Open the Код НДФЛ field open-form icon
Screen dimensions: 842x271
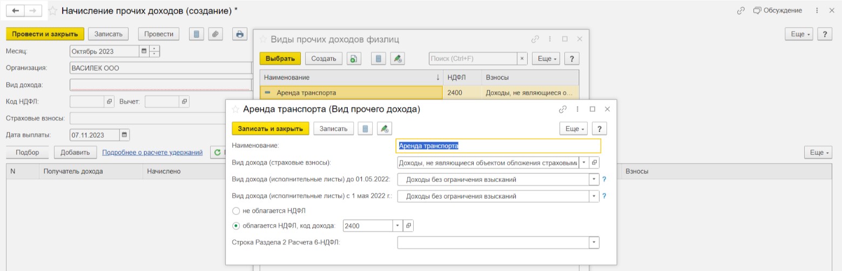tap(109, 101)
